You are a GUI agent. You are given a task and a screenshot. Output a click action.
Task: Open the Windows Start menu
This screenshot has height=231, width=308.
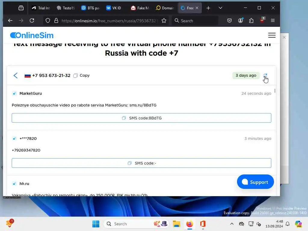click(96, 224)
